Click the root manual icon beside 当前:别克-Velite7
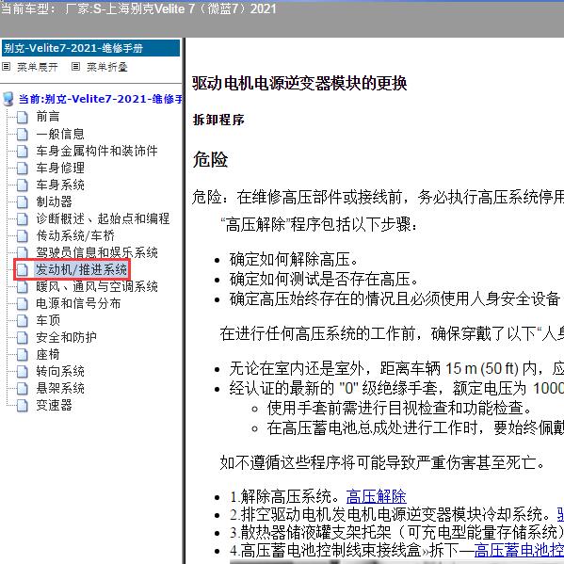The width and height of the screenshot is (564, 564). (8, 99)
